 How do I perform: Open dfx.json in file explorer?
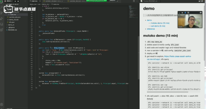tap(12, 22)
